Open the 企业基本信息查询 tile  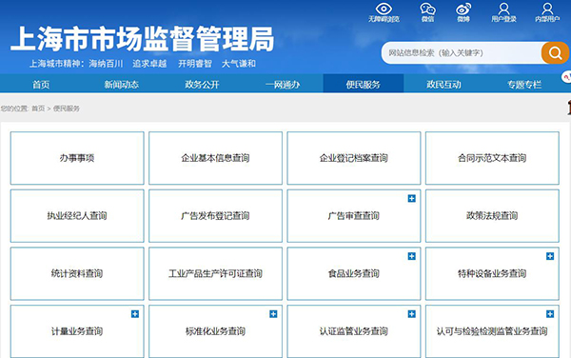(215, 158)
